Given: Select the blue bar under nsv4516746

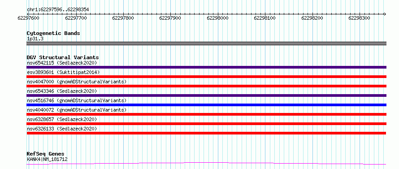Looking at the screenshot, I should coord(206,105).
